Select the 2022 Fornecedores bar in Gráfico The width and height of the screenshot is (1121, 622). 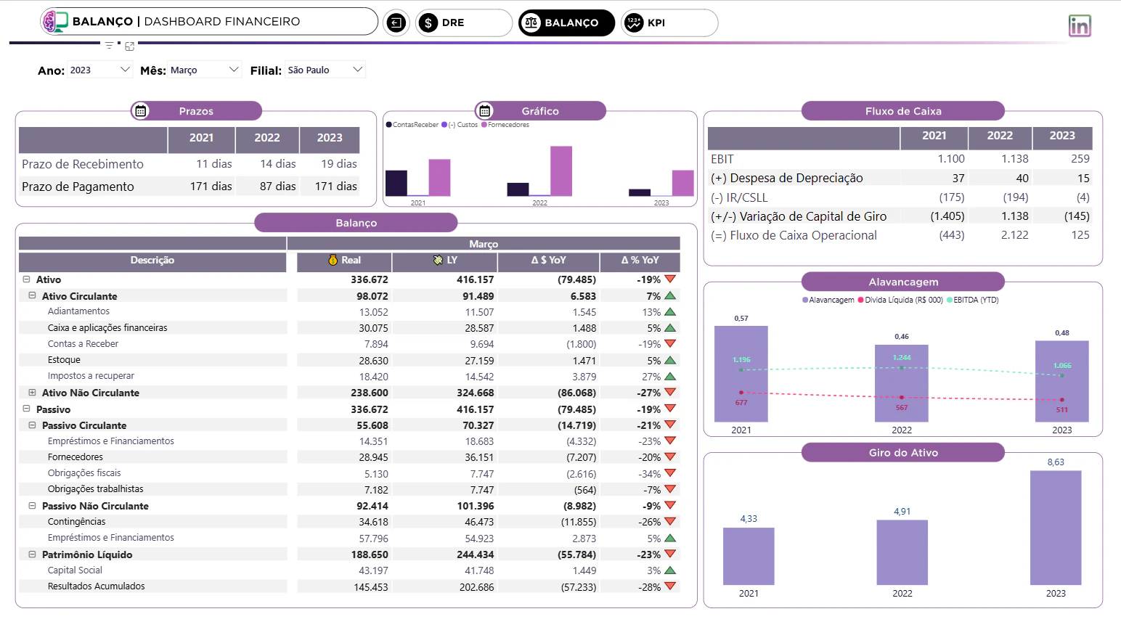tap(561, 171)
